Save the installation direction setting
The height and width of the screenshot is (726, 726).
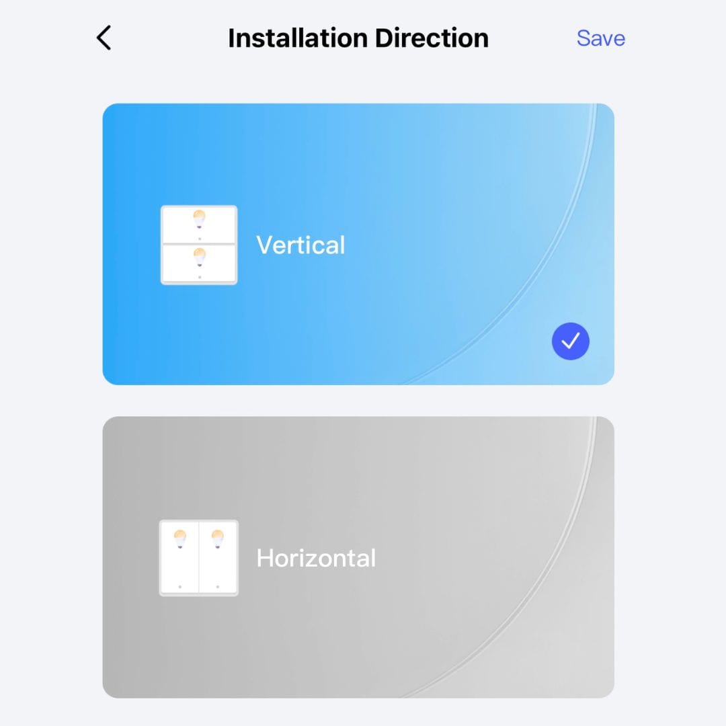tap(600, 38)
